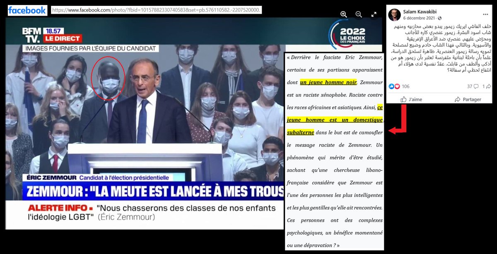The height and width of the screenshot is (254, 497).
Task: Open Salam Kawakibi's profile picture
Action: pos(394,15)
